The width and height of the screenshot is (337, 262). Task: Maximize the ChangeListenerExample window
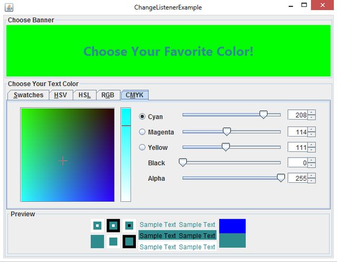point(304,5)
